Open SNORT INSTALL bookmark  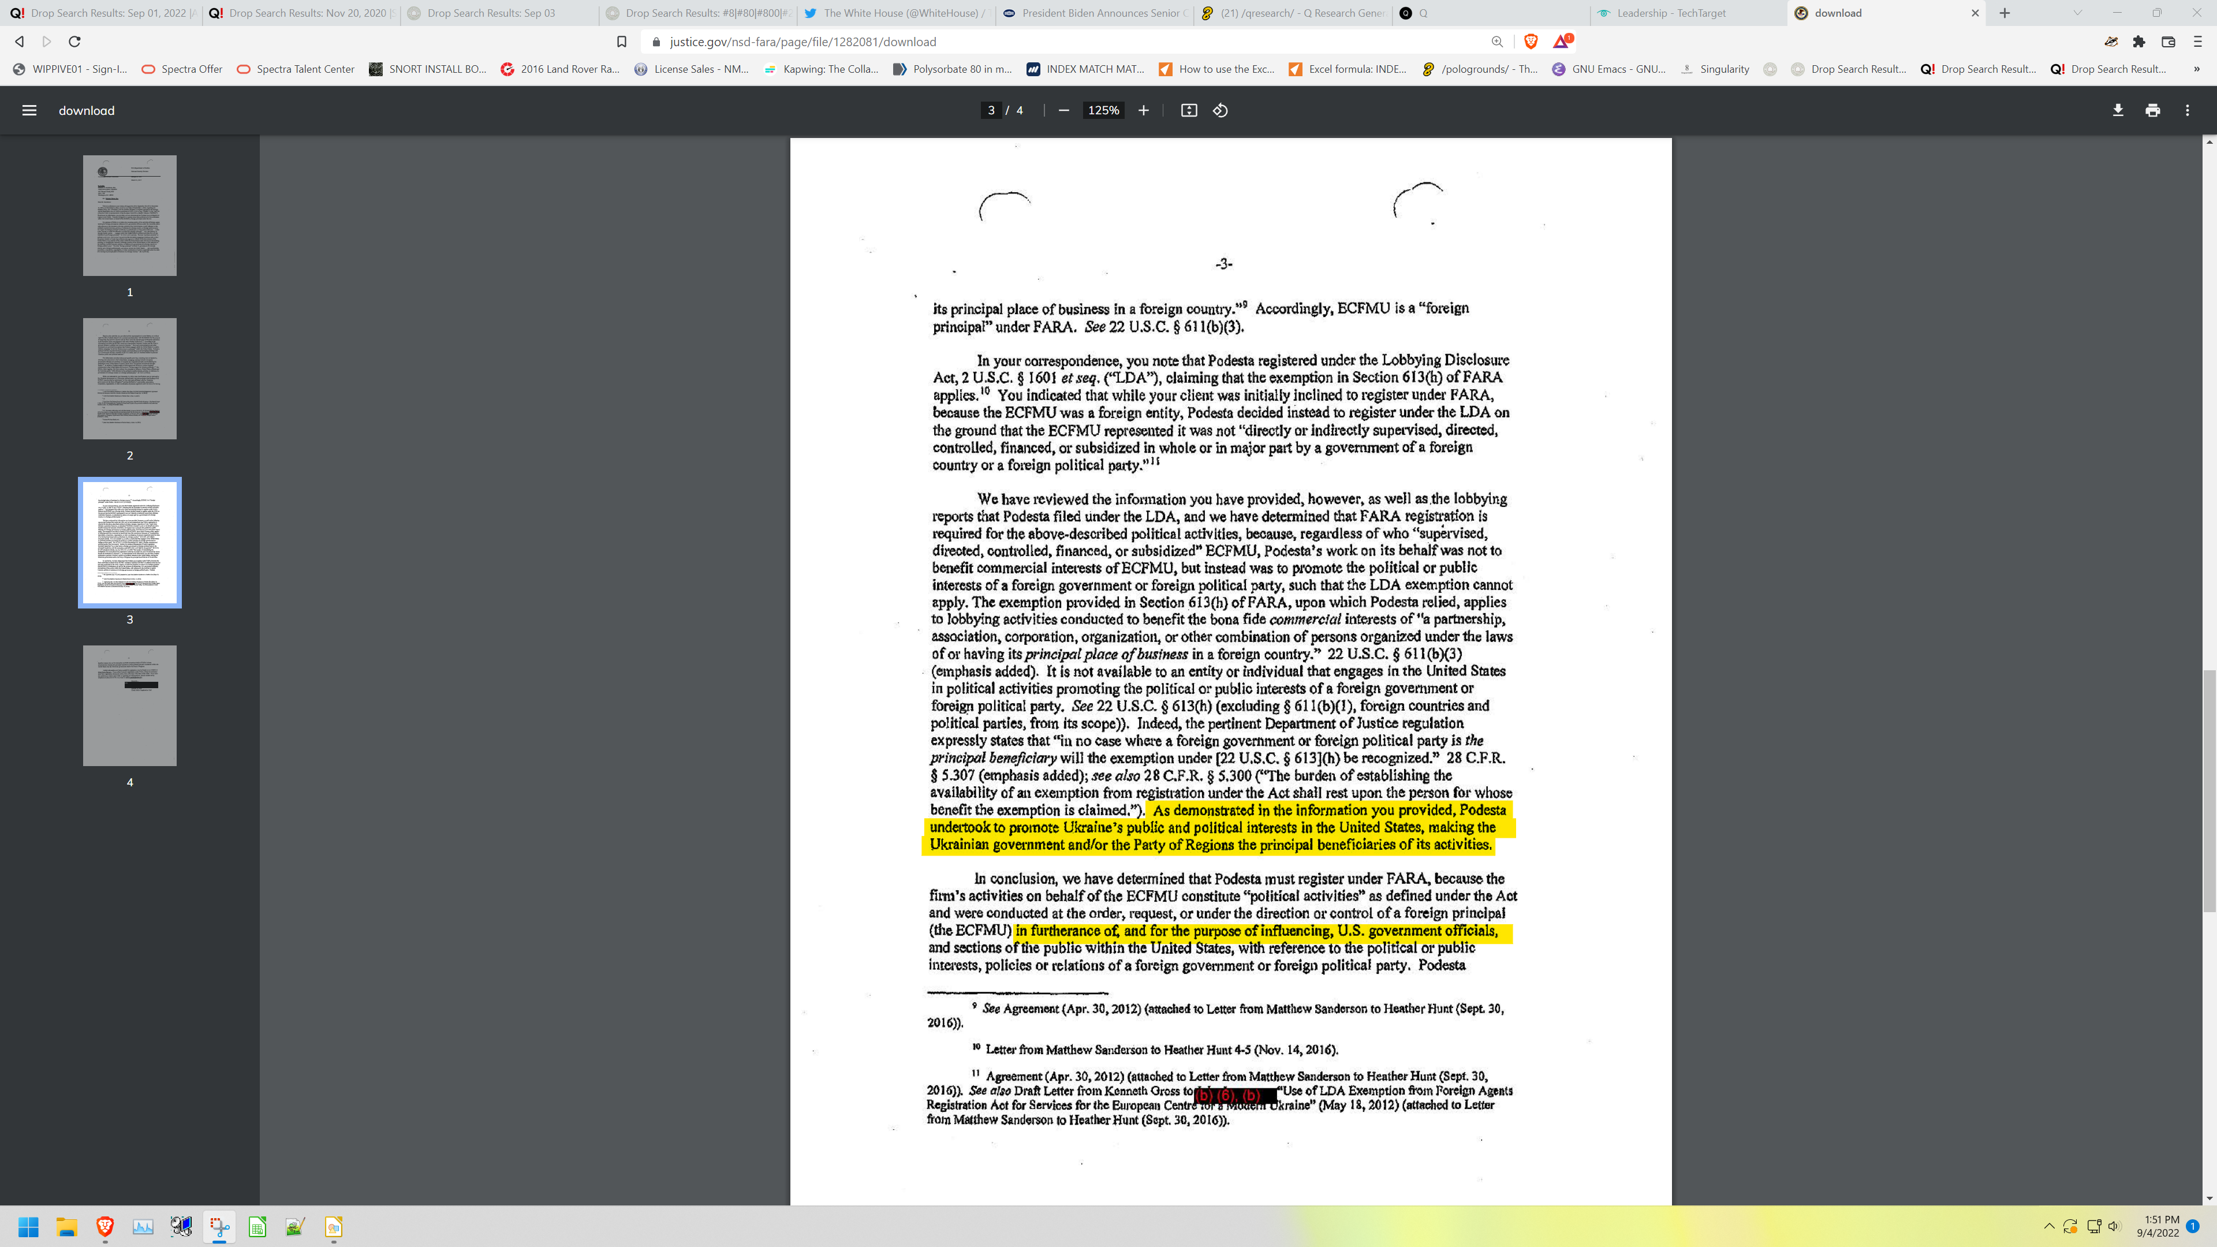(428, 69)
